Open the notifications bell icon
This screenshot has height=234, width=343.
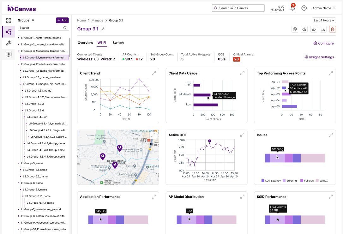coord(292,8)
